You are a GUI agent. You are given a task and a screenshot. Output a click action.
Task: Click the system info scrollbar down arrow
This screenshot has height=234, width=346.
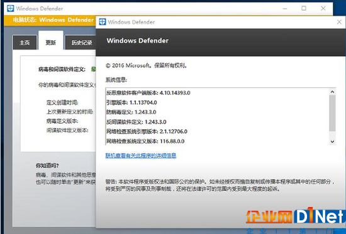[332, 142]
